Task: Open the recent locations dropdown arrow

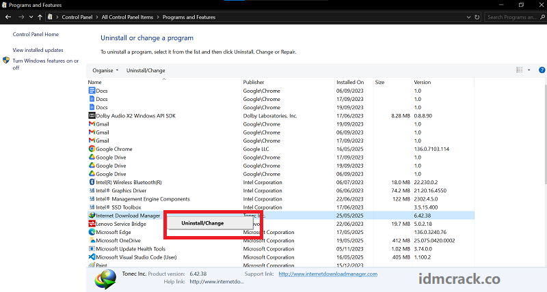Action: (x=31, y=17)
